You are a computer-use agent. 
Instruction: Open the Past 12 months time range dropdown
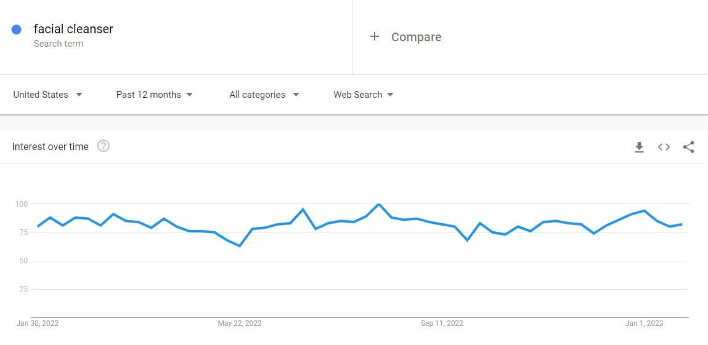tap(155, 95)
